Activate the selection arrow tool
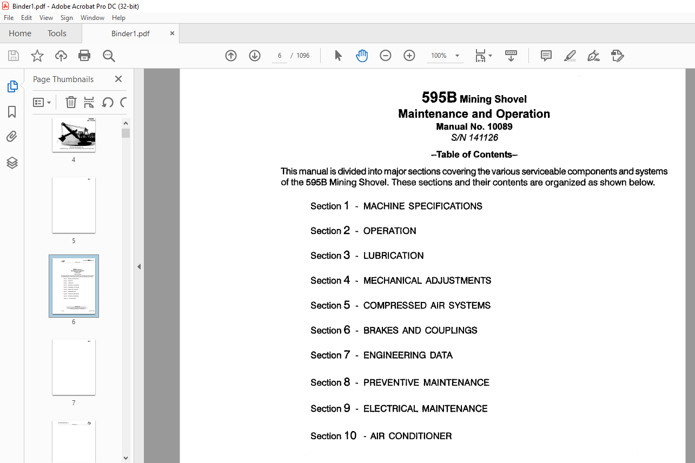 pyautogui.click(x=339, y=56)
